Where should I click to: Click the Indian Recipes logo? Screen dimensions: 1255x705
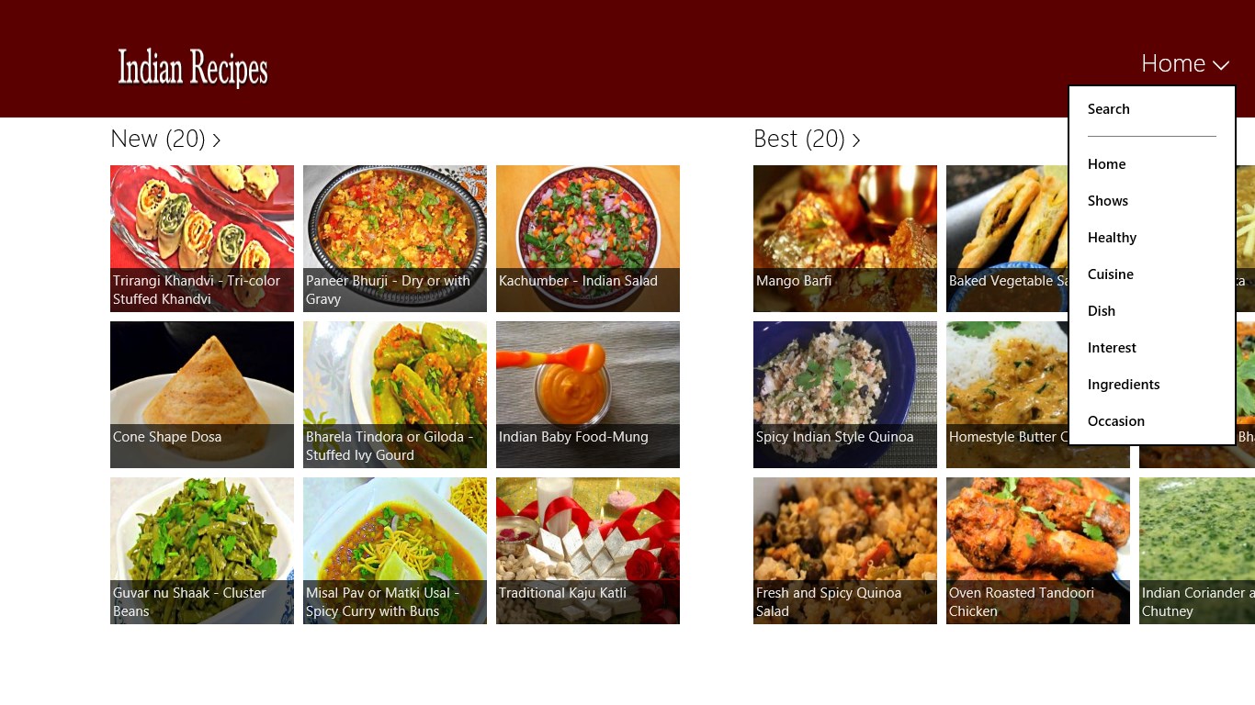click(192, 67)
